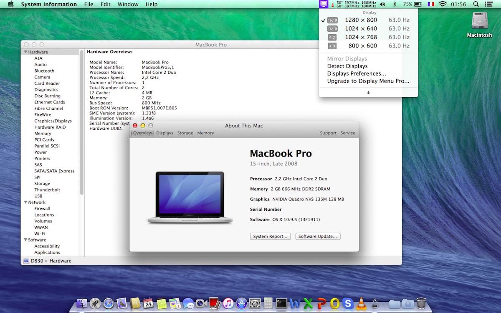The height and width of the screenshot is (313, 501).
Task: Open the Display Menu status bar icon
Action: [323, 4]
